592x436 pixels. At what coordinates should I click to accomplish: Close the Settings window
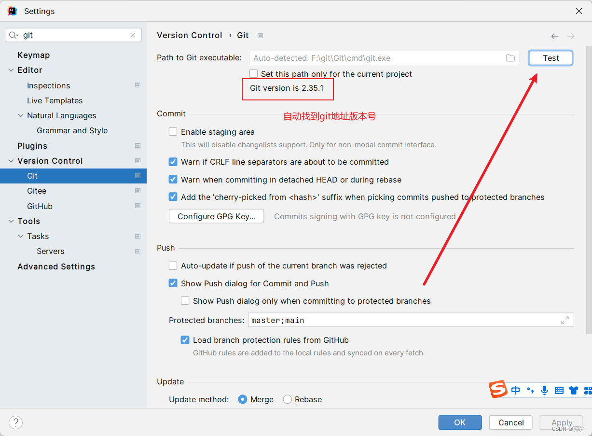[578, 11]
